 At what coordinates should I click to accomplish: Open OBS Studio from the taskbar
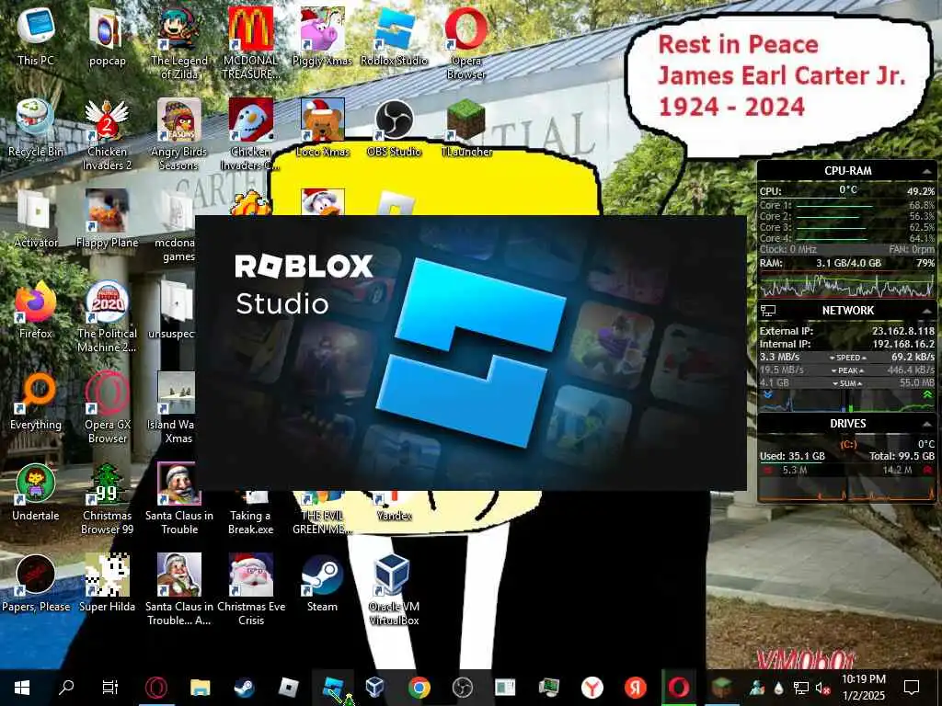[x=462, y=688]
